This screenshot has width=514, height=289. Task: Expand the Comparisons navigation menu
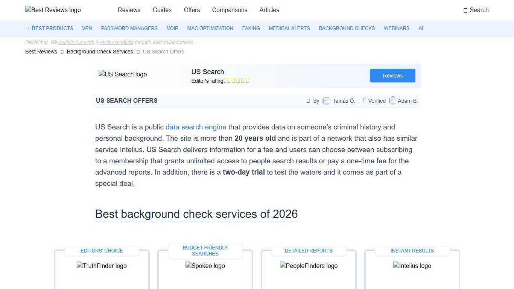click(x=230, y=10)
